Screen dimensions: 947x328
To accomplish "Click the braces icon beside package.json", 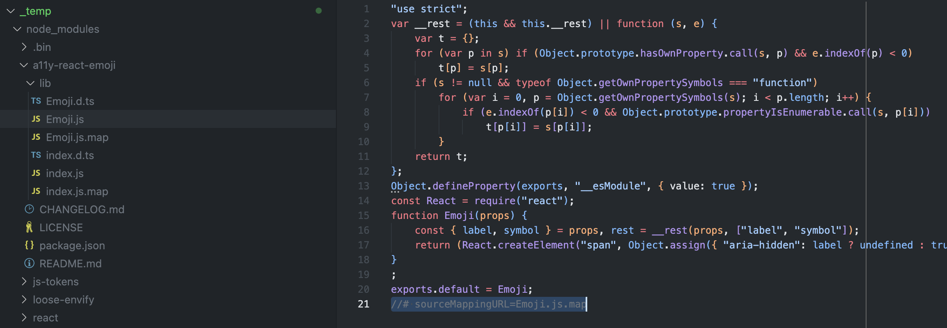I will (x=29, y=245).
